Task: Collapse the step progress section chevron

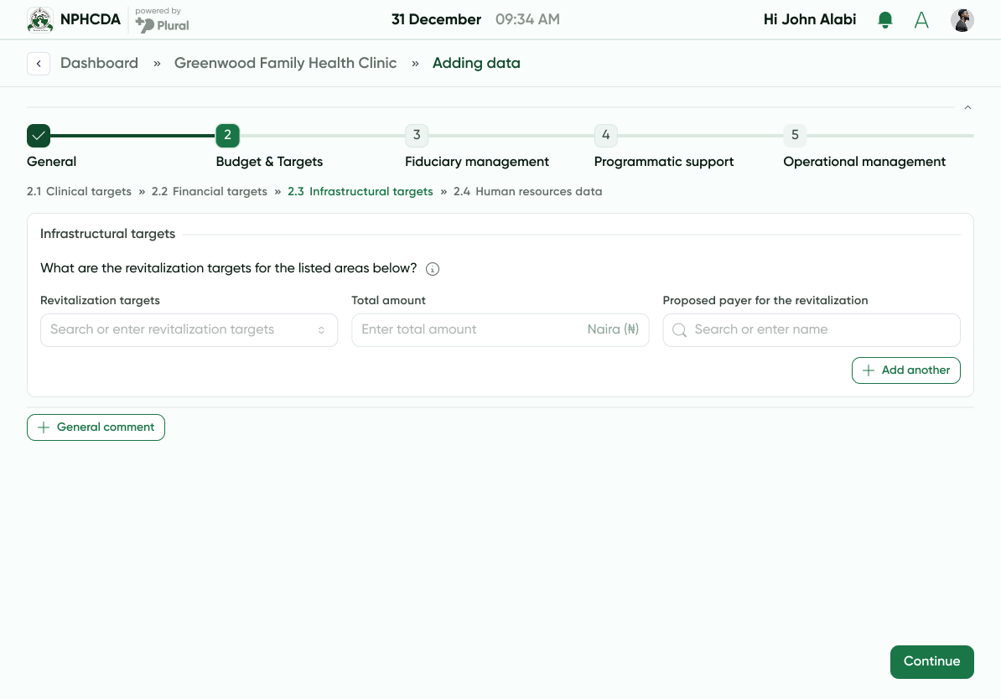Action: coord(967,107)
